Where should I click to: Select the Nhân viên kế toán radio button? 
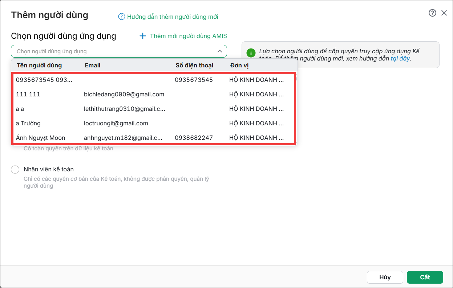pyautogui.click(x=15, y=170)
